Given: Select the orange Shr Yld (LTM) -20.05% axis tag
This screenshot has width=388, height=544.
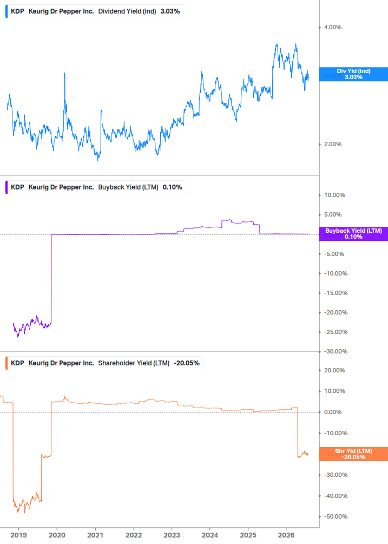Looking at the screenshot, I should coord(353,454).
